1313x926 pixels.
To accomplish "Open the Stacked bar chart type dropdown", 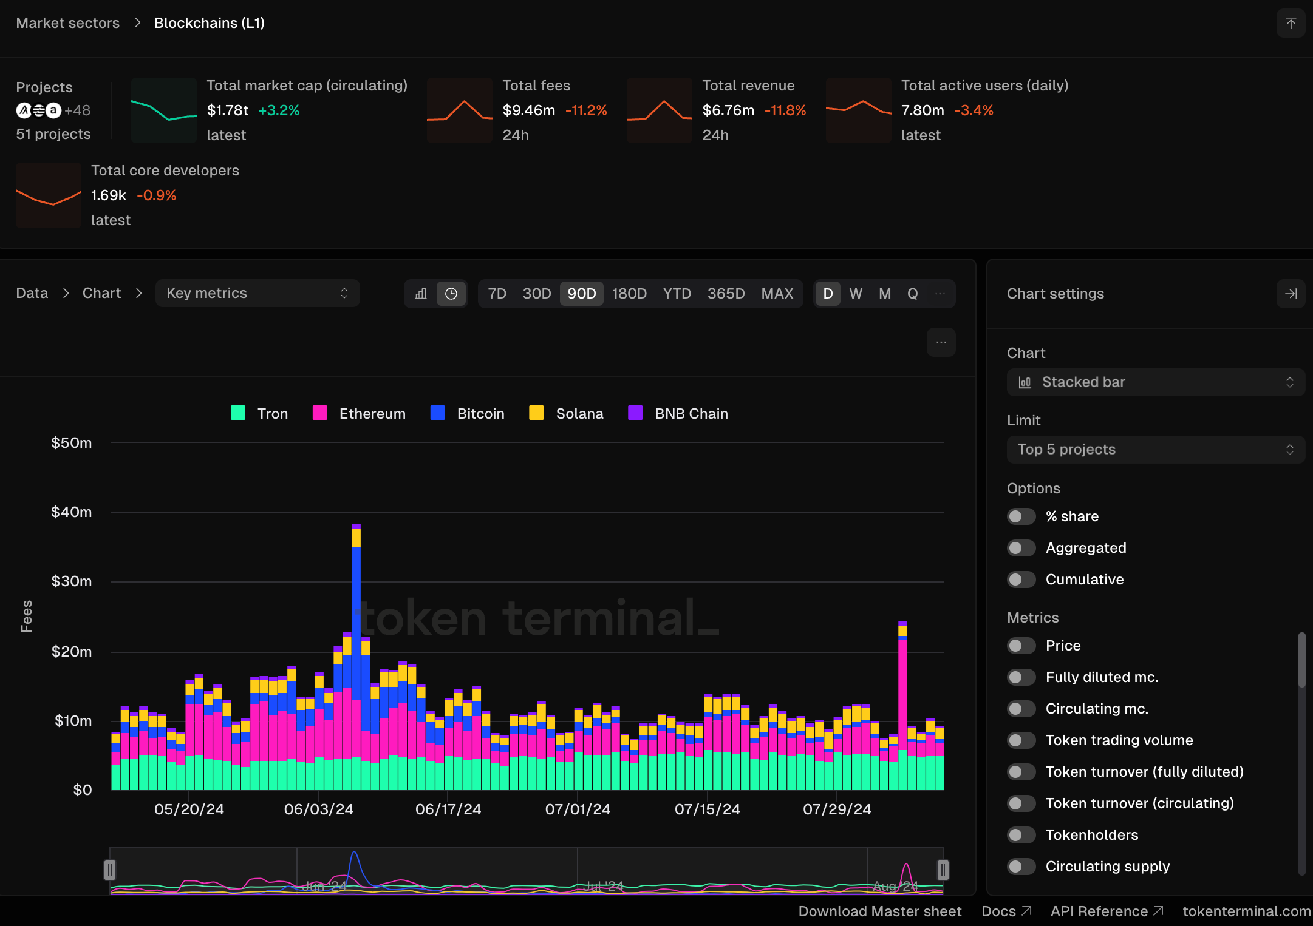I will 1155,382.
